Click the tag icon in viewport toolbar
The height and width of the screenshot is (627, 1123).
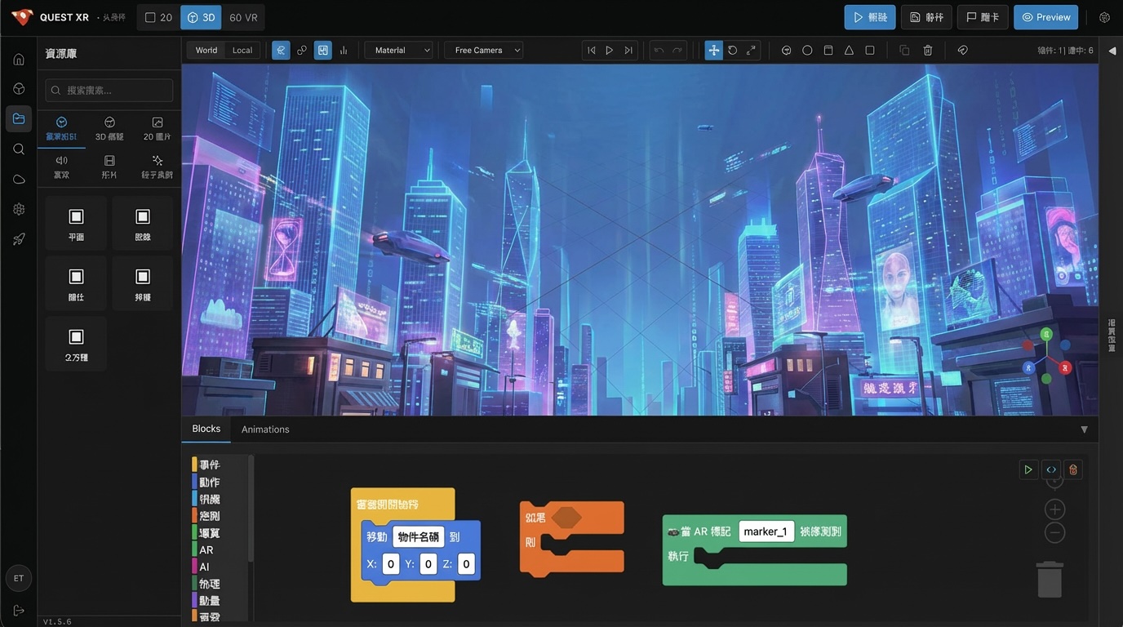click(x=963, y=50)
